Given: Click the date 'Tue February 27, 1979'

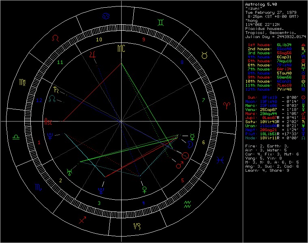Looking at the screenshot, I should [x=271, y=13].
